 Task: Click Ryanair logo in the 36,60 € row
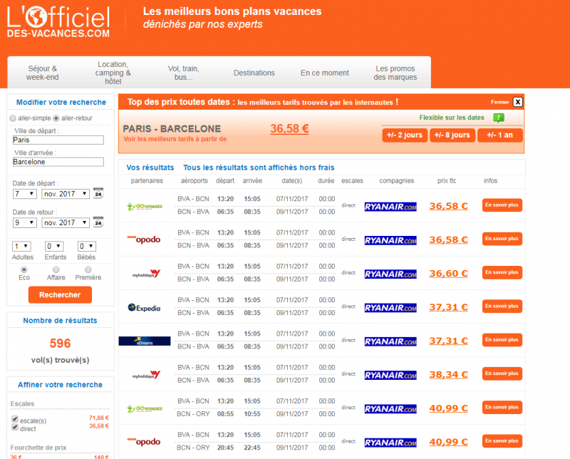(x=390, y=274)
